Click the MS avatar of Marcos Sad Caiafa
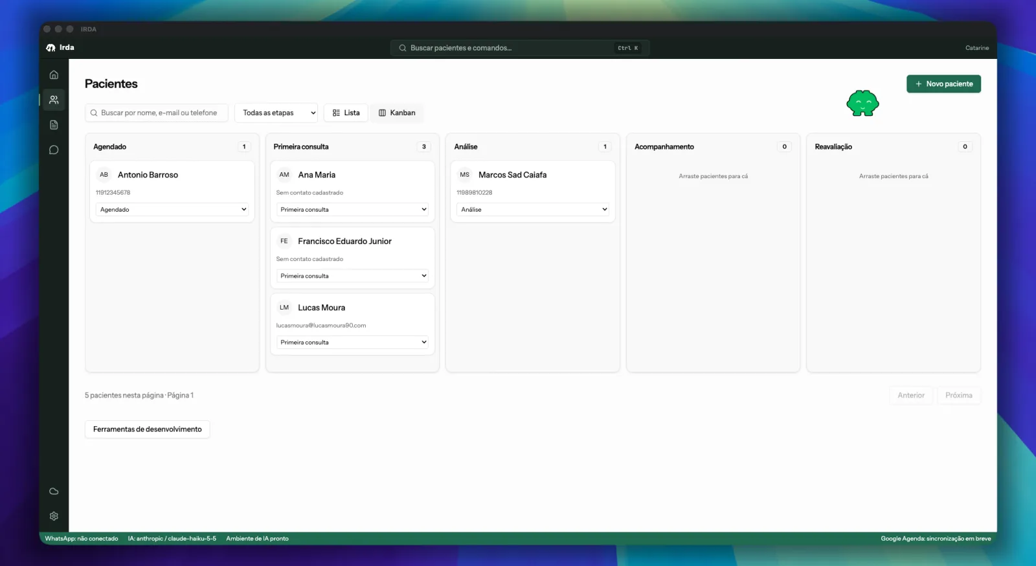Image resolution: width=1036 pixels, height=566 pixels. click(464, 175)
